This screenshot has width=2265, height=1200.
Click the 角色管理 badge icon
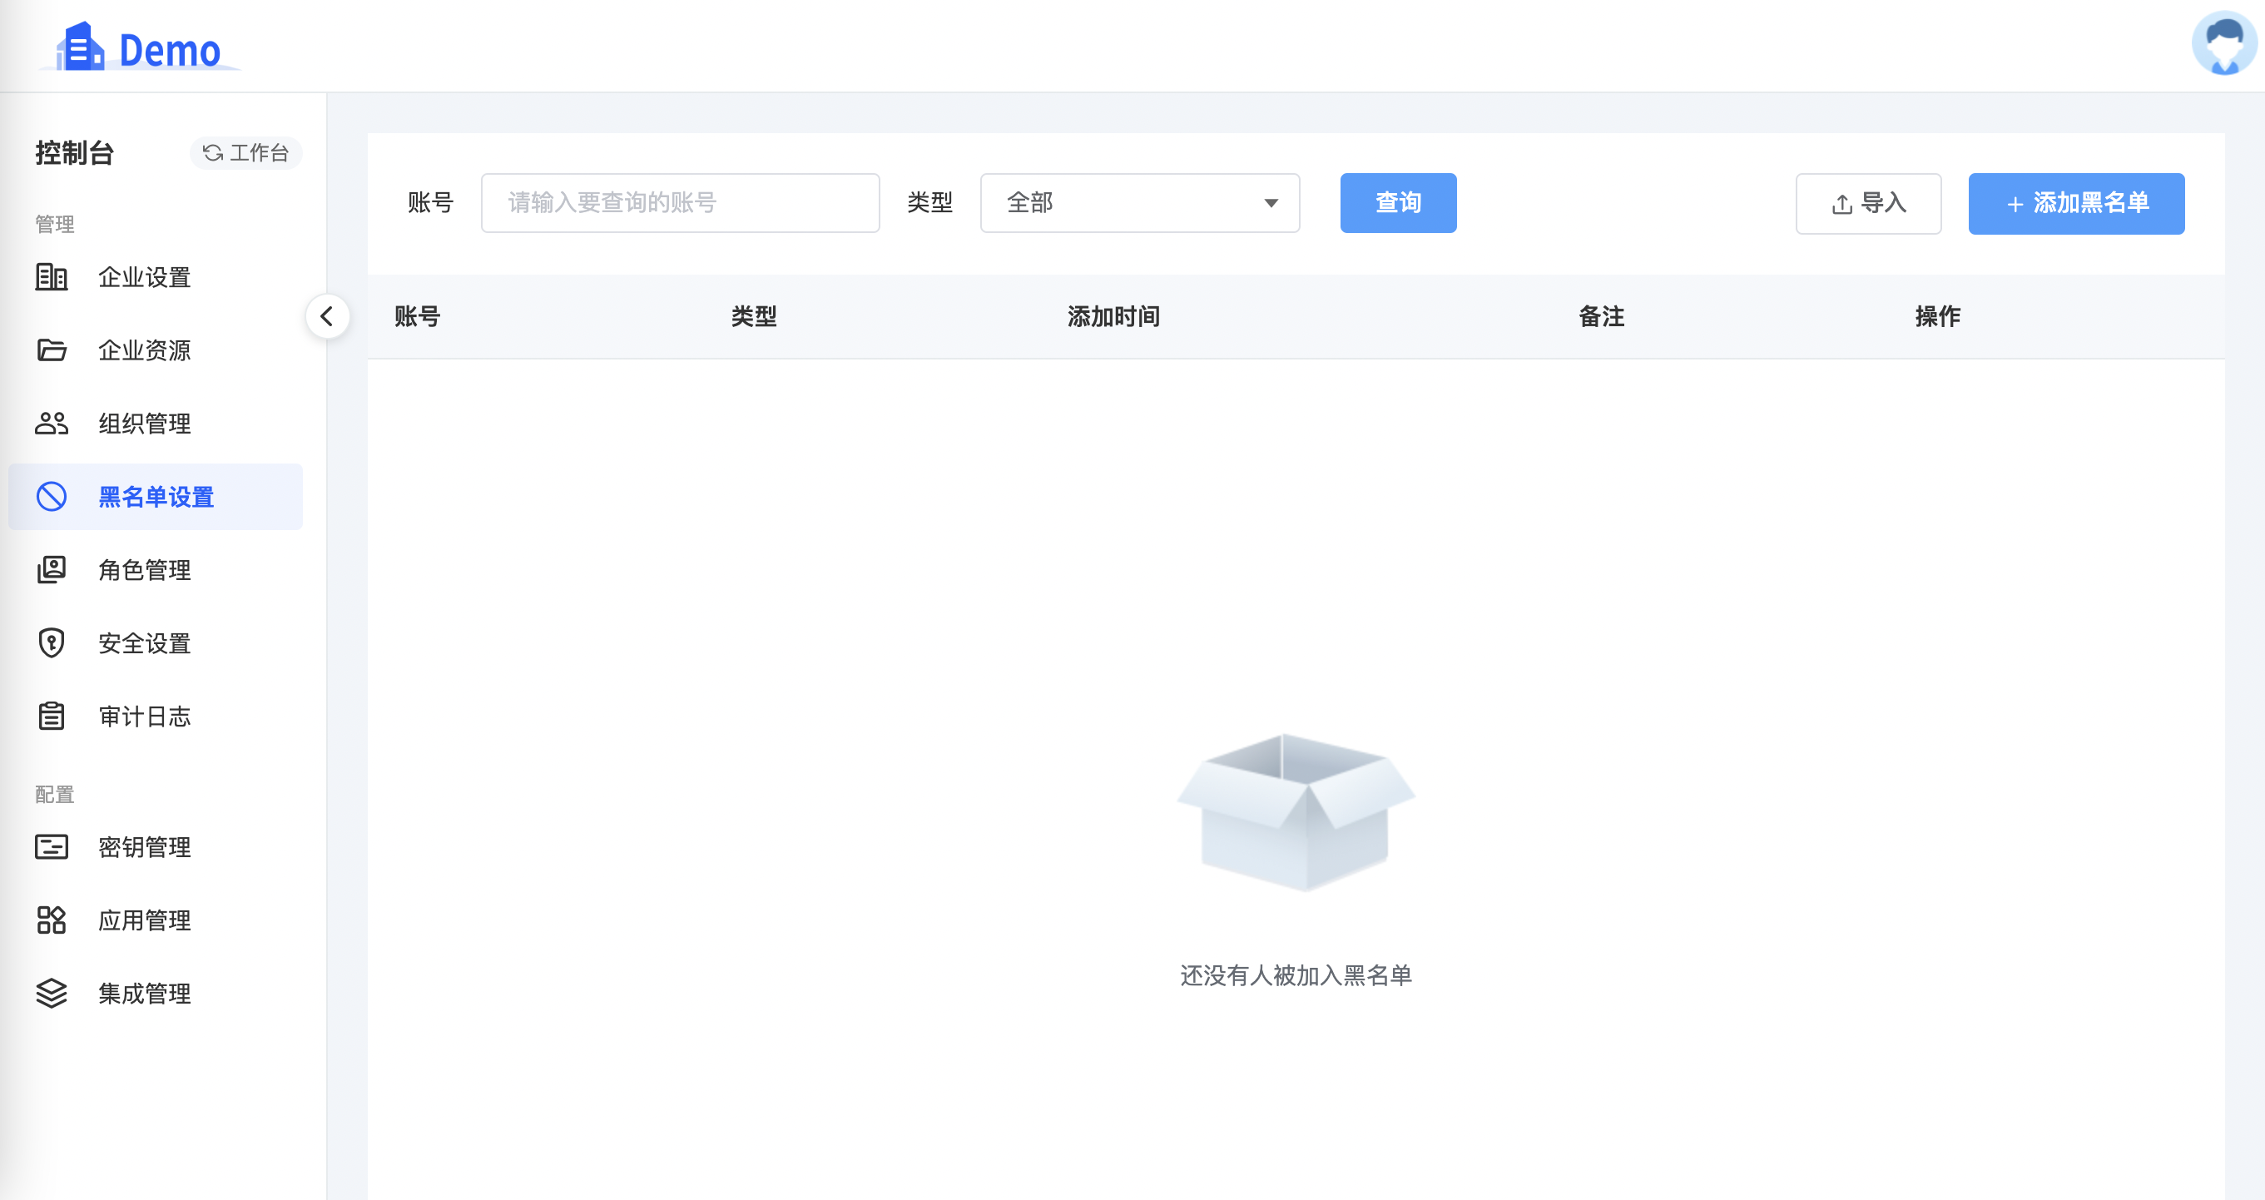51,570
